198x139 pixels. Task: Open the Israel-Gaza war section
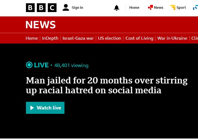pos(78,38)
